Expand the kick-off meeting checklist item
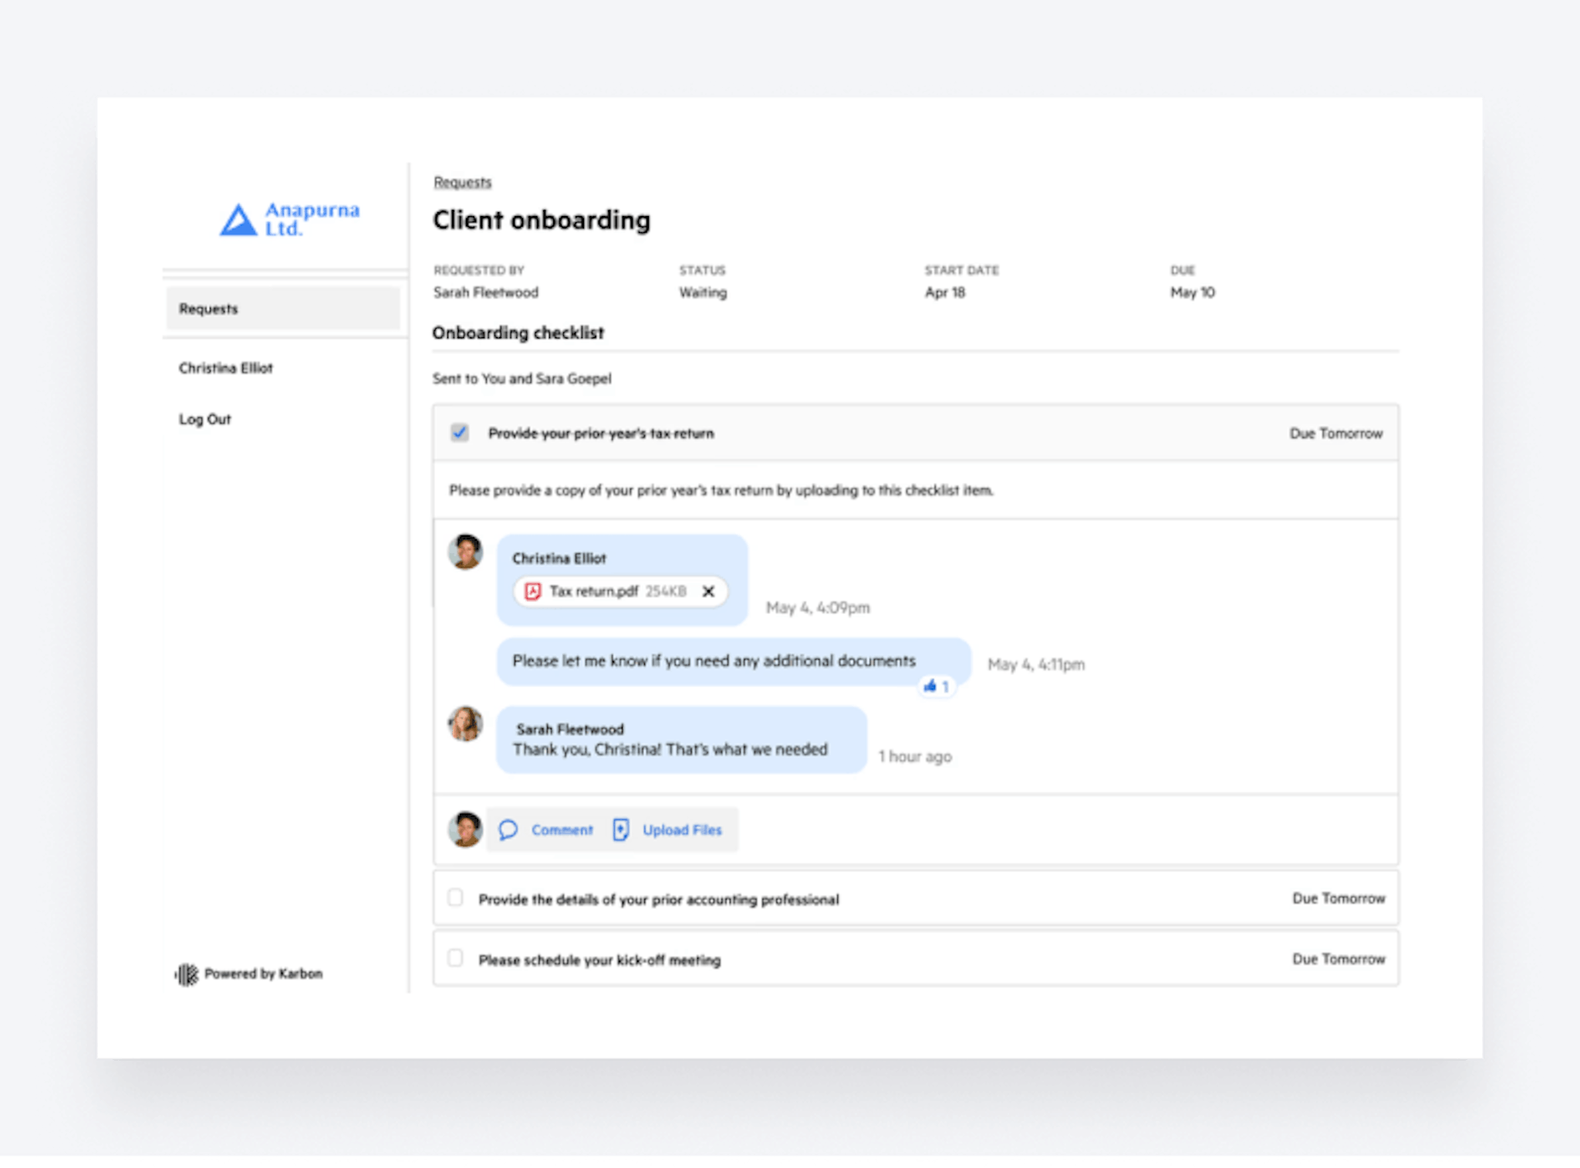This screenshot has width=1580, height=1168. 599,959
